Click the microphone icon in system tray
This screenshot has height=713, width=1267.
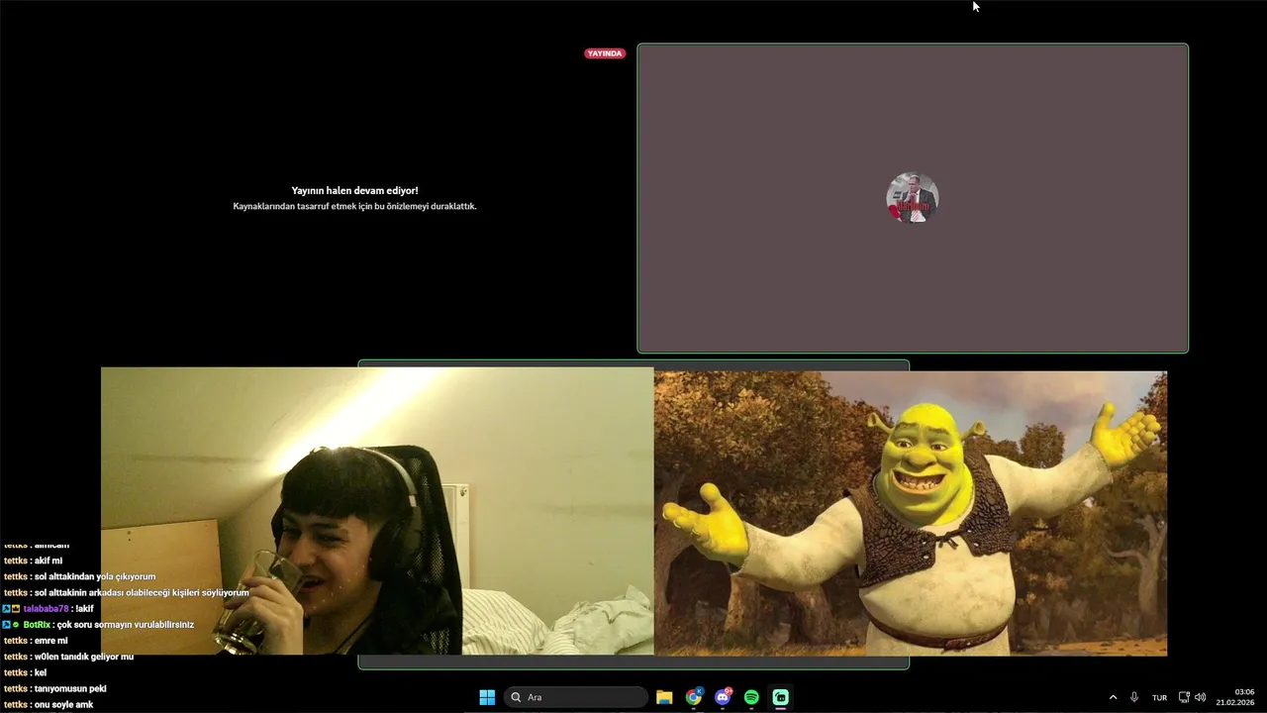[1134, 697]
